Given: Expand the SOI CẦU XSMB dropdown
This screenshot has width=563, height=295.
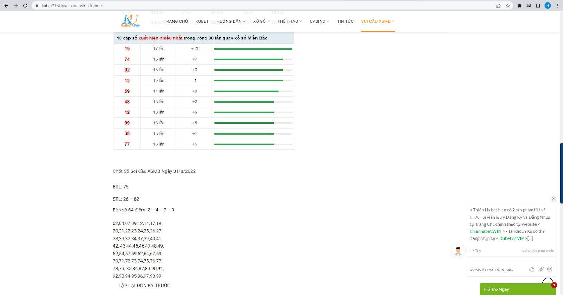Looking at the screenshot, I should point(378,21).
